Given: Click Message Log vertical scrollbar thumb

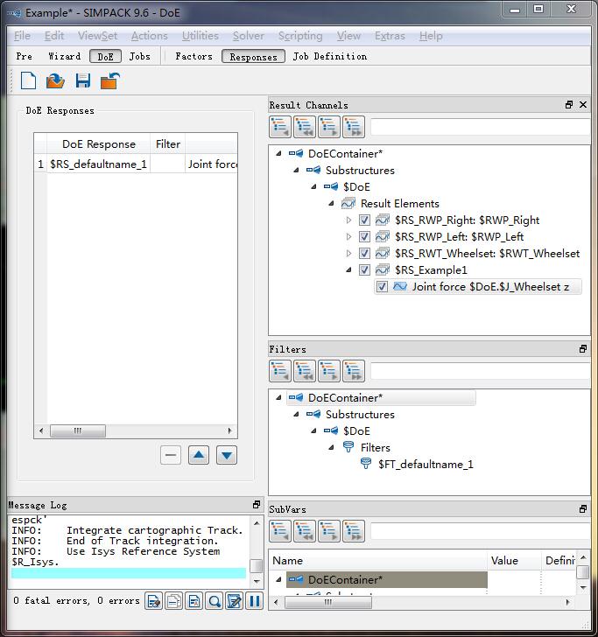Looking at the screenshot, I should (x=257, y=565).
